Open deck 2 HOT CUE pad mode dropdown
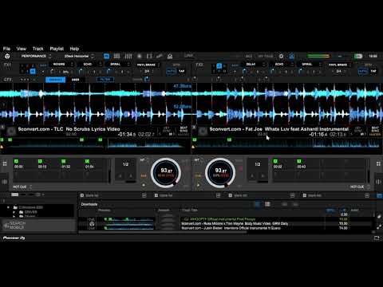The height and width of the screenshot is (287, 383). [360, 187]
